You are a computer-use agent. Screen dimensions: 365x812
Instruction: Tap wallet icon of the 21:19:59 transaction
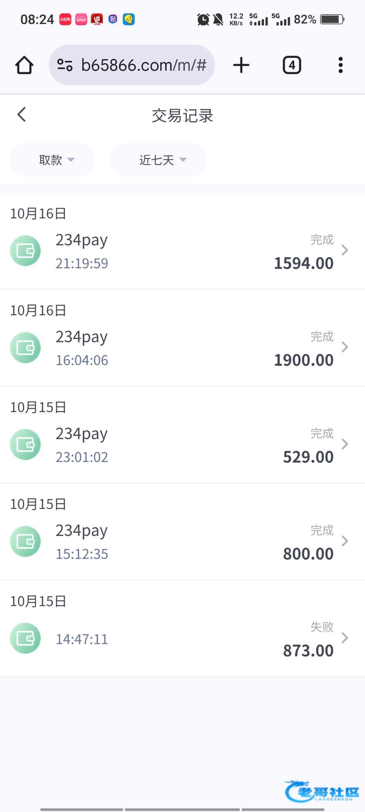click(25, 251)
